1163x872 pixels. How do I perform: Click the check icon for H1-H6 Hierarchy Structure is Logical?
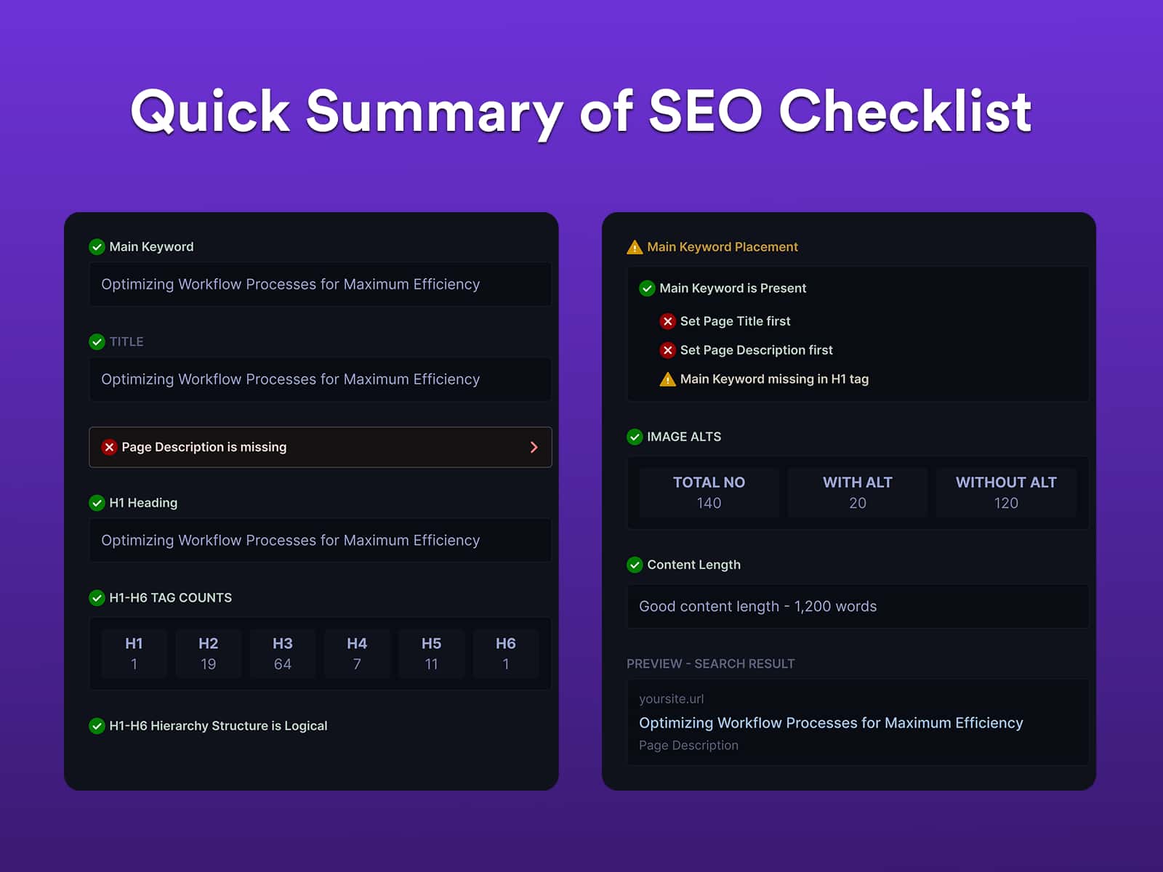[97, 726]
